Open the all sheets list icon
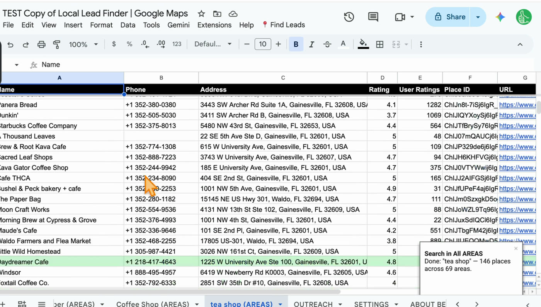The height and width of the screenshot is (307, 541). 42,304
